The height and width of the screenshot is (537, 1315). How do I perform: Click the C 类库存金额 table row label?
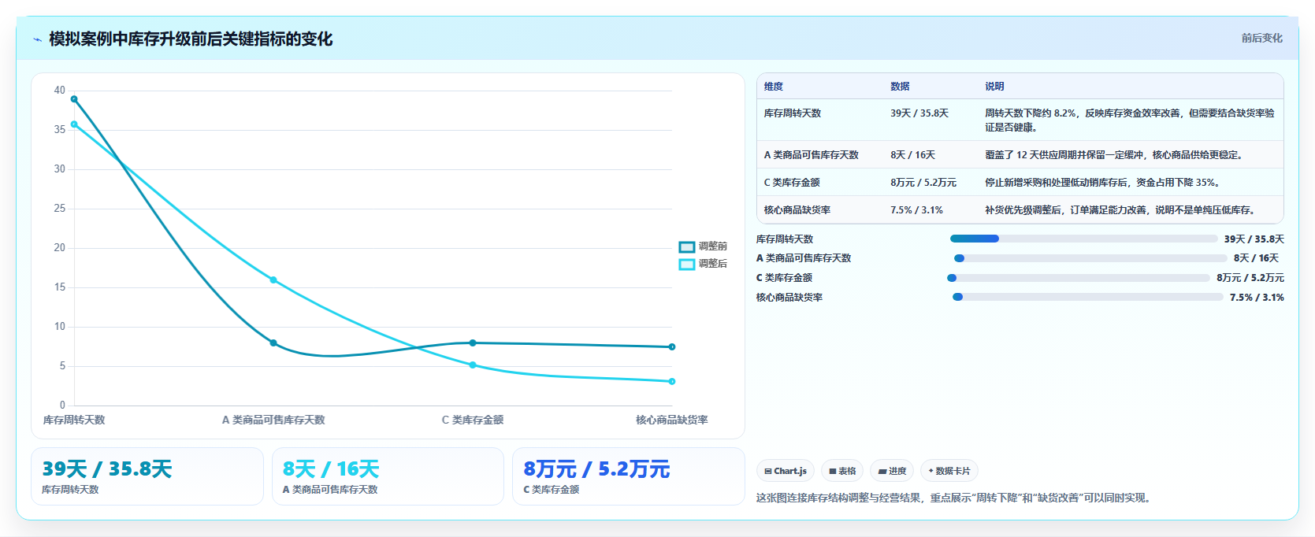pyautogui.click(x=792, y=183)
